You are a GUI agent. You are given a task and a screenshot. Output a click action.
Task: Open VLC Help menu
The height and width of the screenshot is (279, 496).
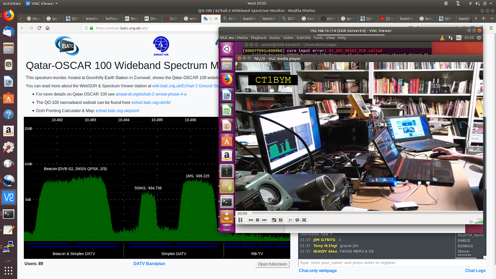pyautogui.click(x=342, y=38)
